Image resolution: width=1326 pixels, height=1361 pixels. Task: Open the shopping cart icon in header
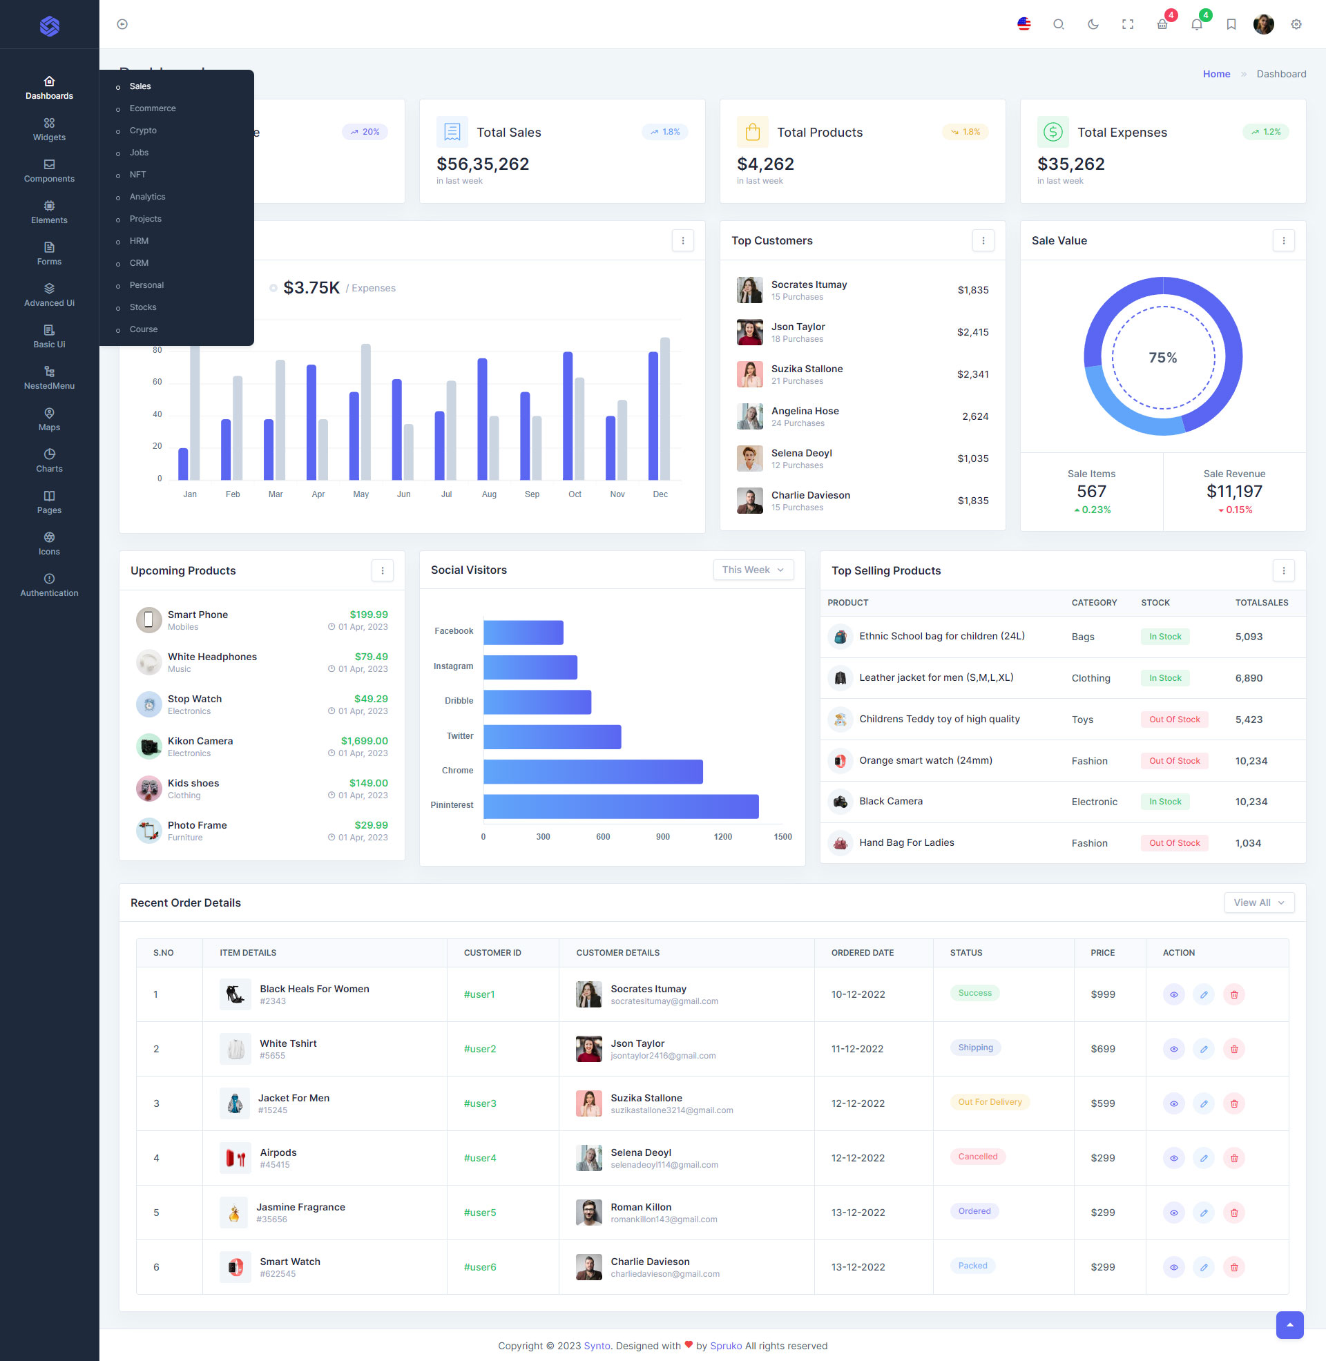1162,24
